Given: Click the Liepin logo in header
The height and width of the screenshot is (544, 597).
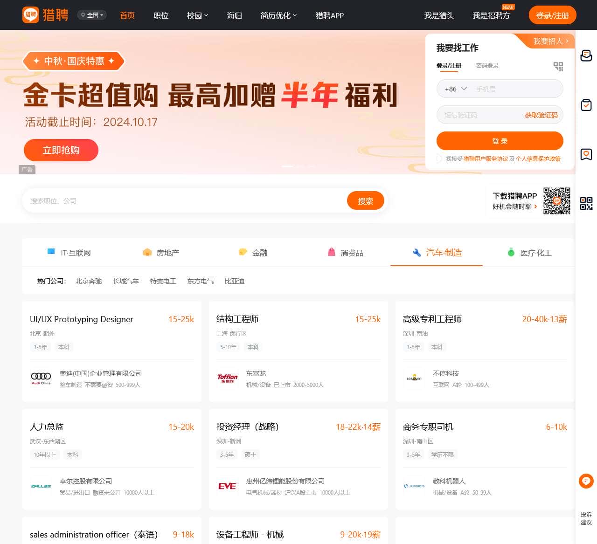Looking at the screenshot, I should (45, 15).
